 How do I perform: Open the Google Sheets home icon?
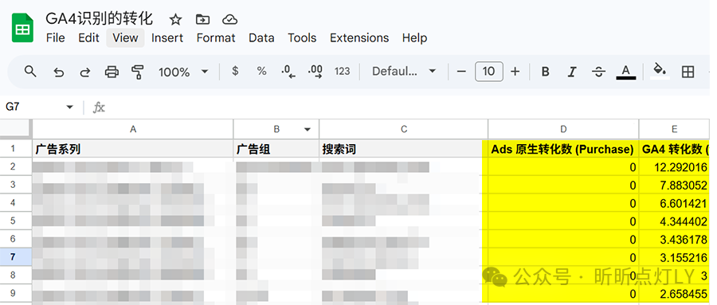22,28
